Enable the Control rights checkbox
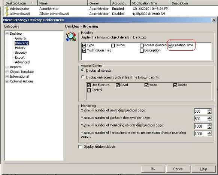 pos(89,90)
